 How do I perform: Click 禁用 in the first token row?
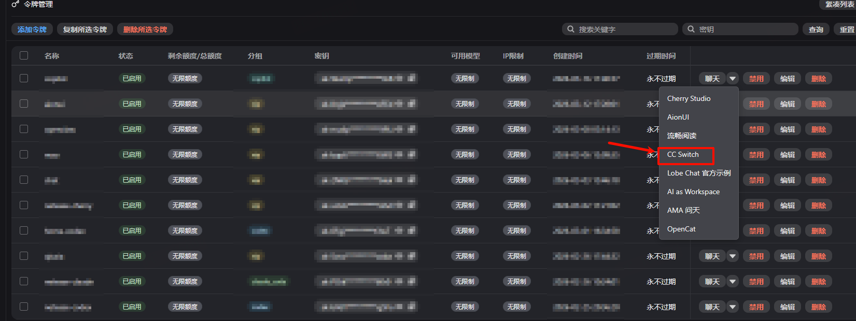(756, 79)
